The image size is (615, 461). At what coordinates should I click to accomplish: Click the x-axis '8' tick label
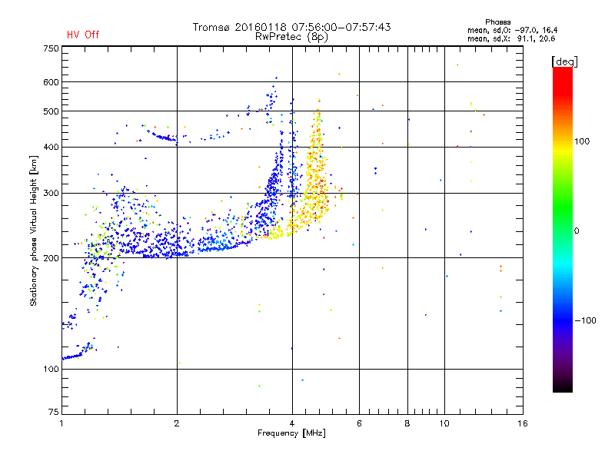407,423
